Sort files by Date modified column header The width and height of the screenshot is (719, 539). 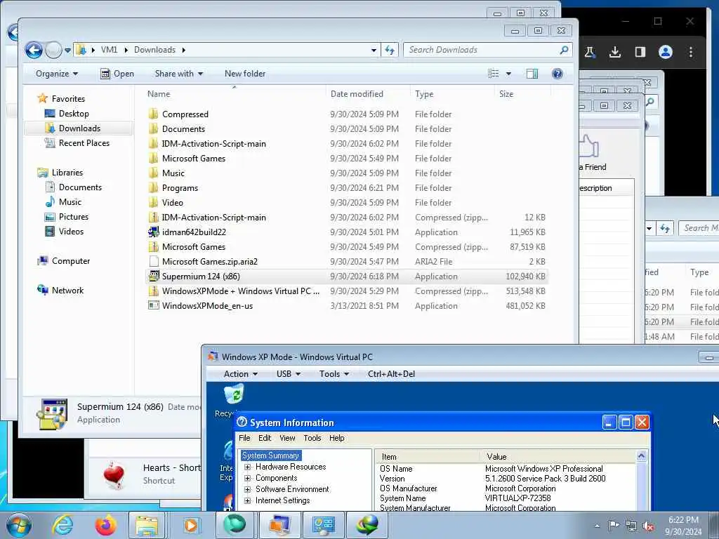(x=357, y=94)
